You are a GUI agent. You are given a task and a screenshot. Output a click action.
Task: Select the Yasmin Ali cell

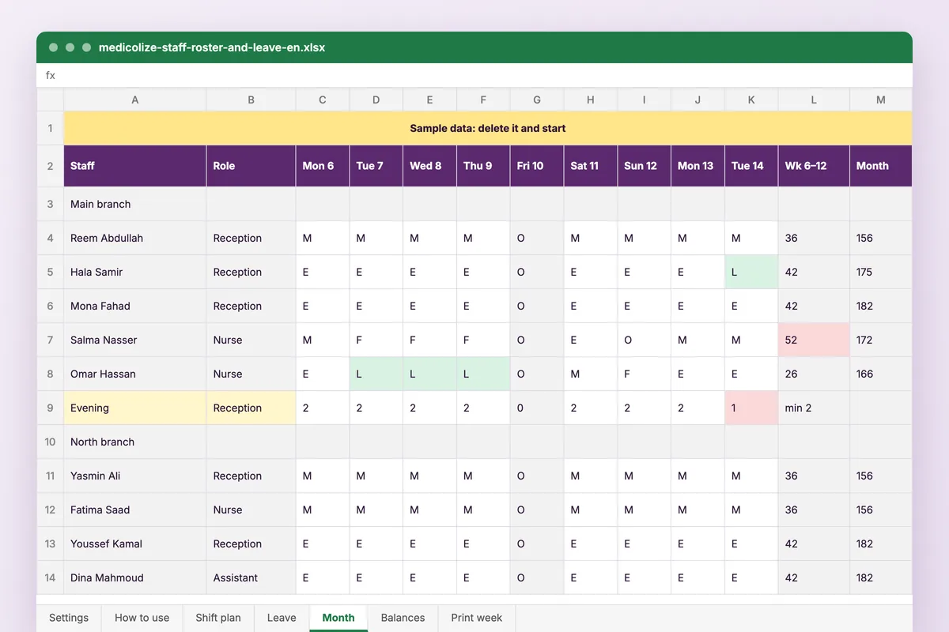click(135, 476)
